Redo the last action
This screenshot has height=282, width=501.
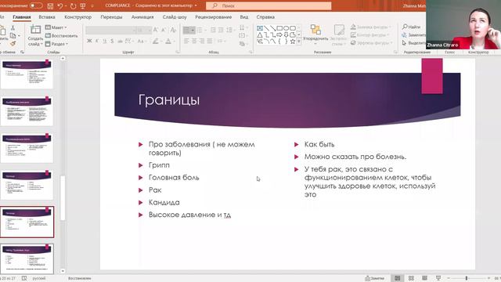click(73, 5)
